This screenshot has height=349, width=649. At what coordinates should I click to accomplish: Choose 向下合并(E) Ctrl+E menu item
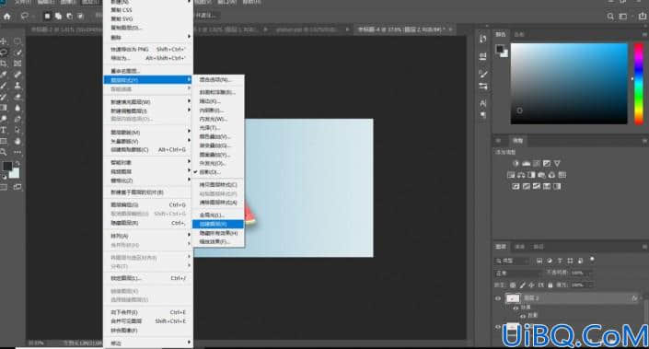click(148, 312)
